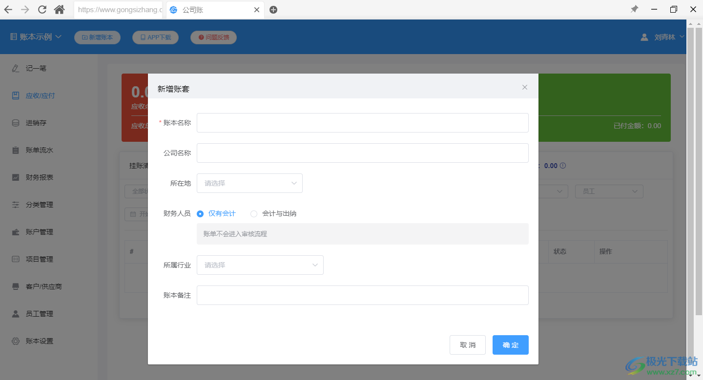Screen dimensions: 703x380
Task: Close the 公司账 browser tab
Action: [x=257, y=10]
